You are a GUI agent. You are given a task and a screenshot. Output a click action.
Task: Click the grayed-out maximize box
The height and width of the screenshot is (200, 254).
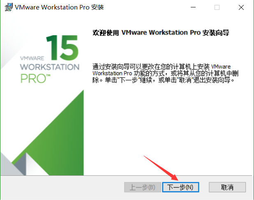coord(217,7)
